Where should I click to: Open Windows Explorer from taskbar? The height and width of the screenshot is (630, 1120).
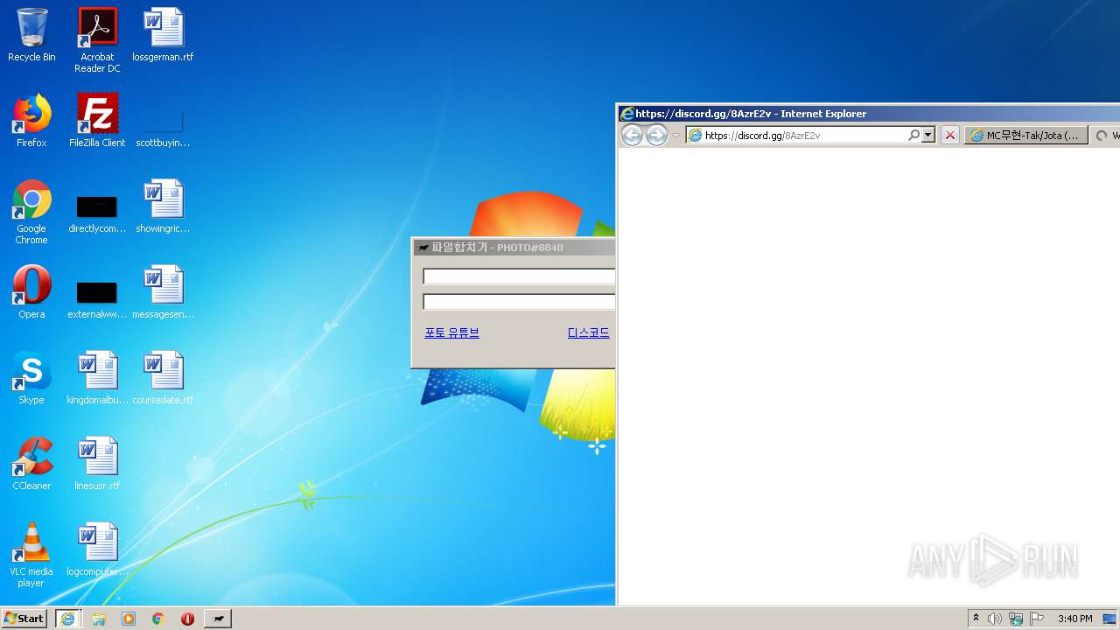[x=99, y=619]
